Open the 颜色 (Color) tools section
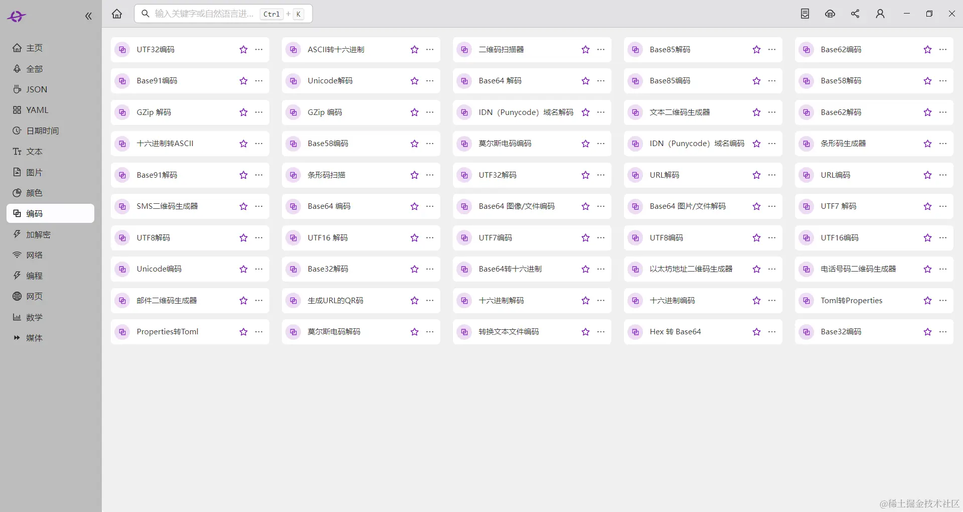 point(34,193)
